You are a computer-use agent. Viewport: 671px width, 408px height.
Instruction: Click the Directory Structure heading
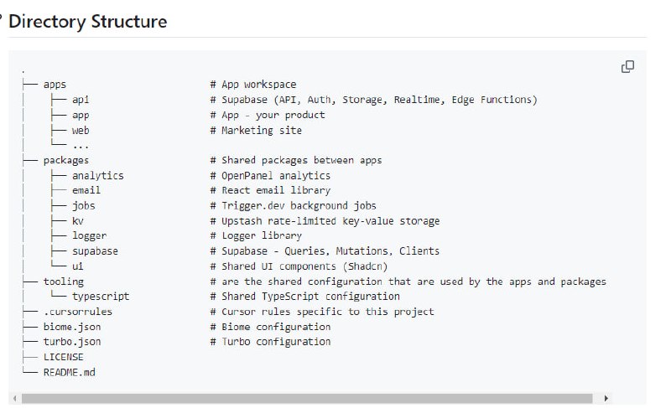(x=87, y=22)
